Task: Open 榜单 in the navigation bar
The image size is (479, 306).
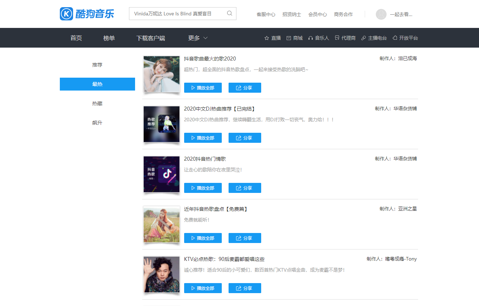Action: pyautogui.click(x=109, y=38)
